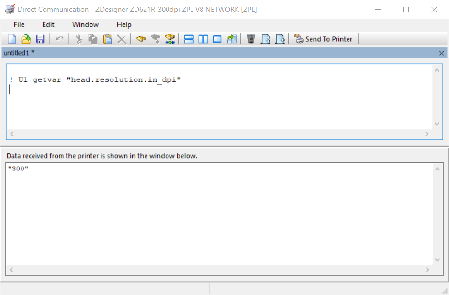449x295 pixels.
Task: Cut the selected text
Action: pyautogui.click(x=78, y=39)
